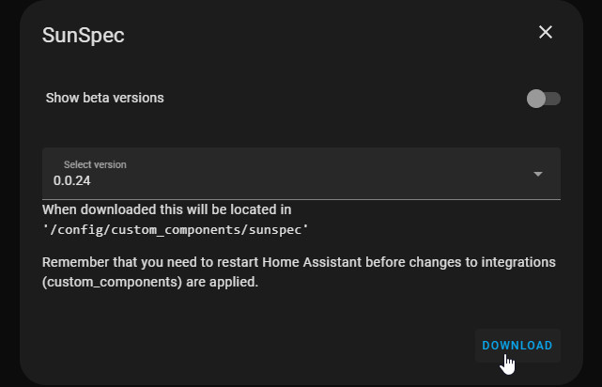Screen dimensions: 602x387
Task: Open the Select version dropdown
Action: 301,174
